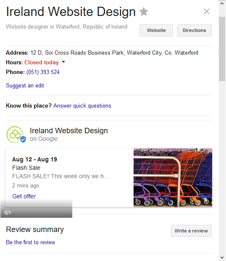Viewport: 226px width, 261px height.
Task: Click the green Ireland Website Design logo
Action: [15, 134]
